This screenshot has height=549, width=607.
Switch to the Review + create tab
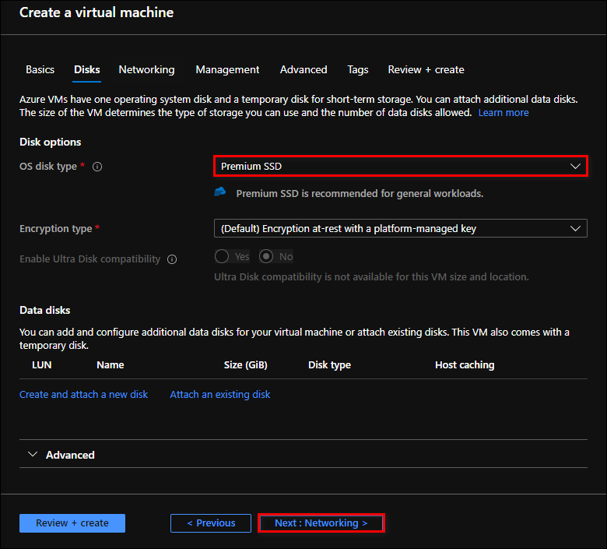[426, 69]
